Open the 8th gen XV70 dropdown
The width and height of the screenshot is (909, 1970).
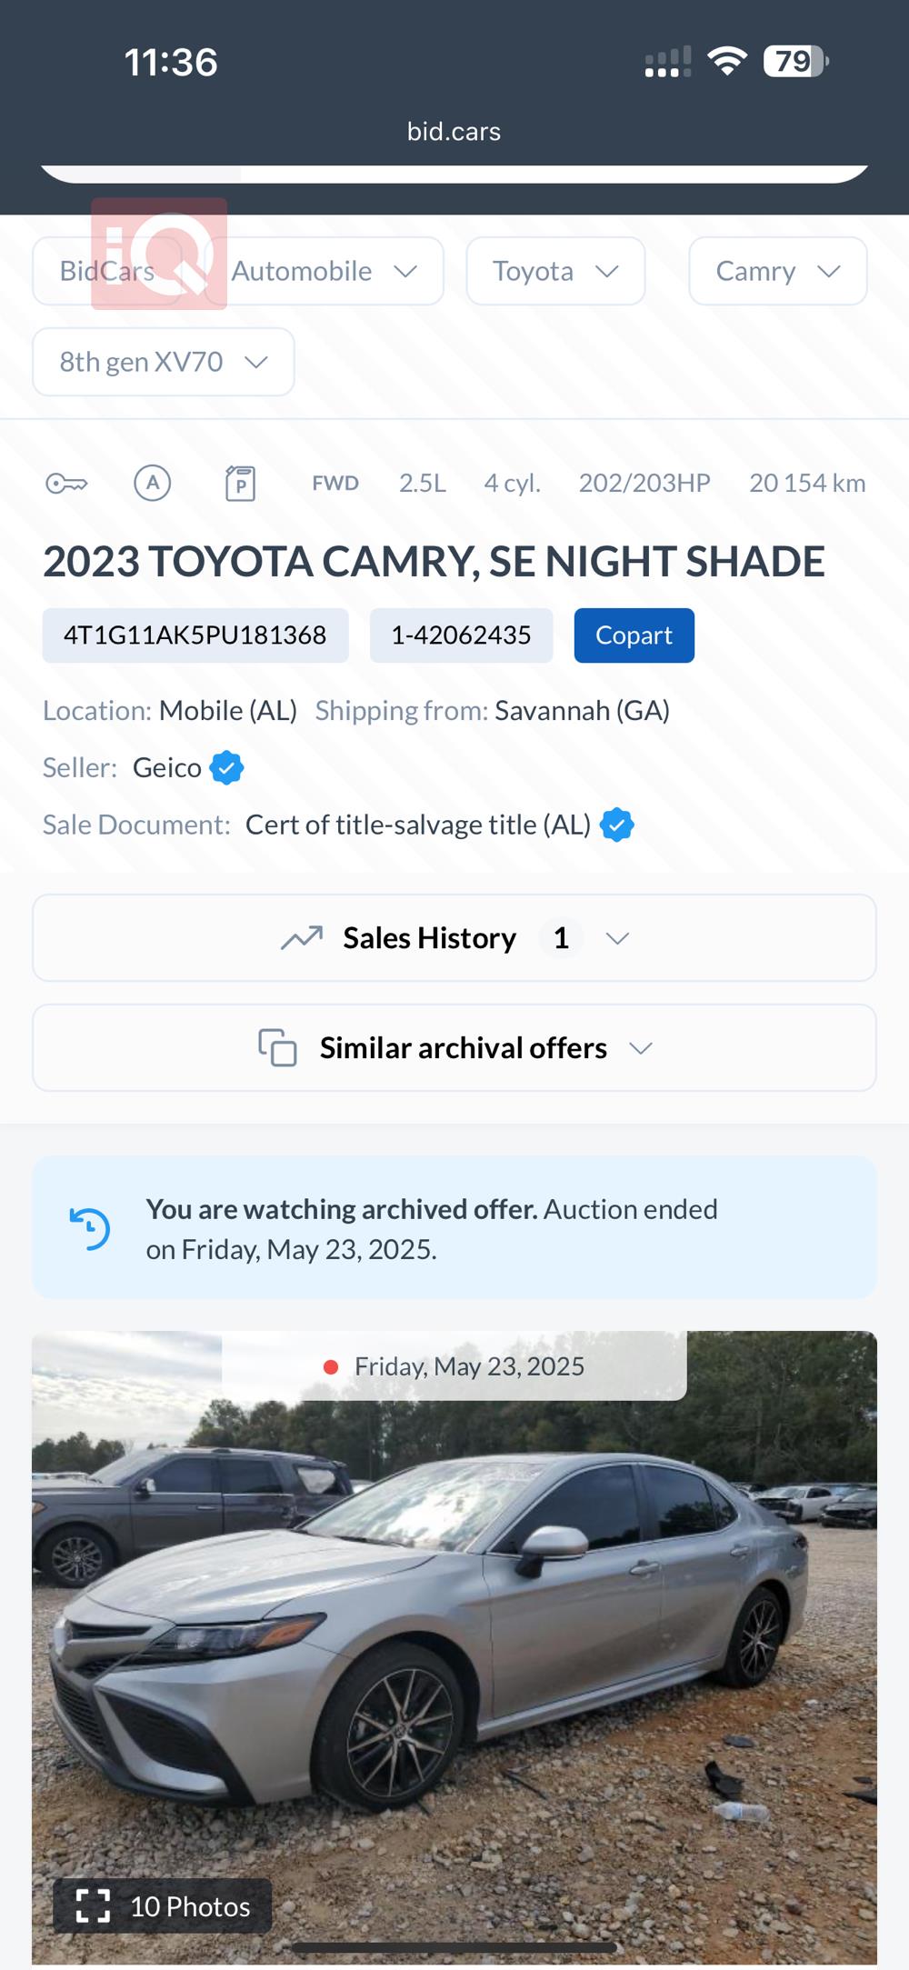(x=164, y=362)
